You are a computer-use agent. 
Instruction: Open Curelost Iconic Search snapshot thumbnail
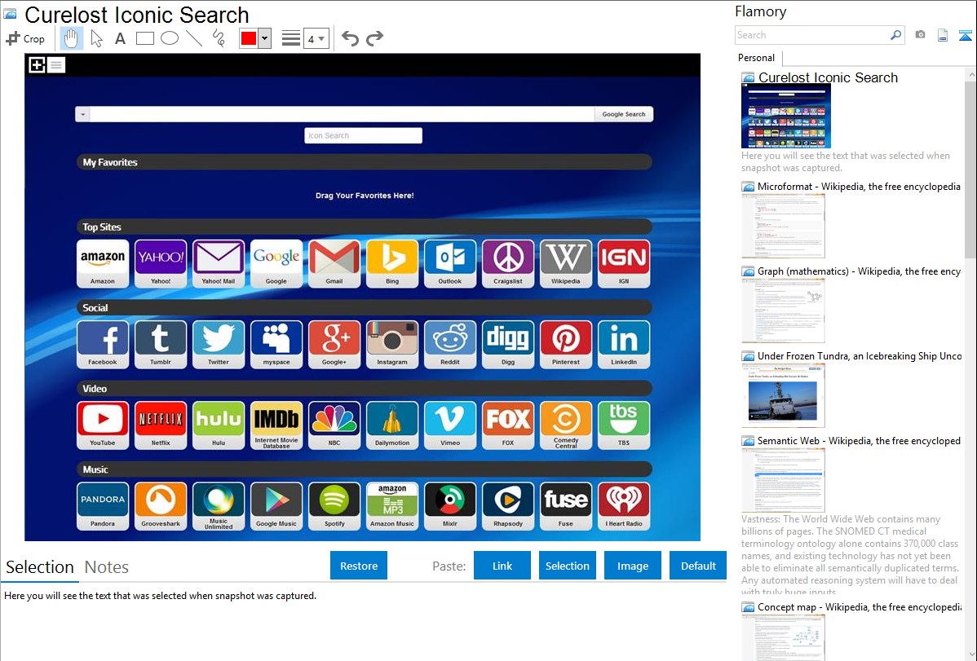pos(785,117)
